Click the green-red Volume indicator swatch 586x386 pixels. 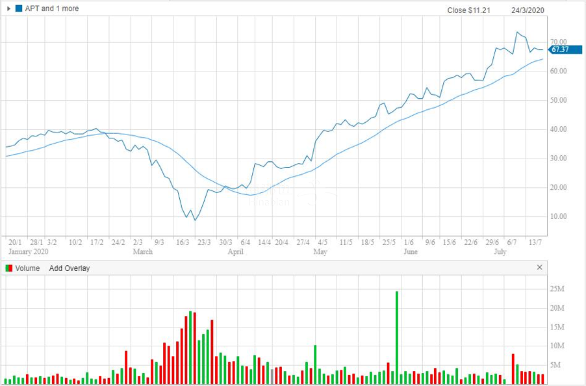pyautogui.click(x=9, y=268)
